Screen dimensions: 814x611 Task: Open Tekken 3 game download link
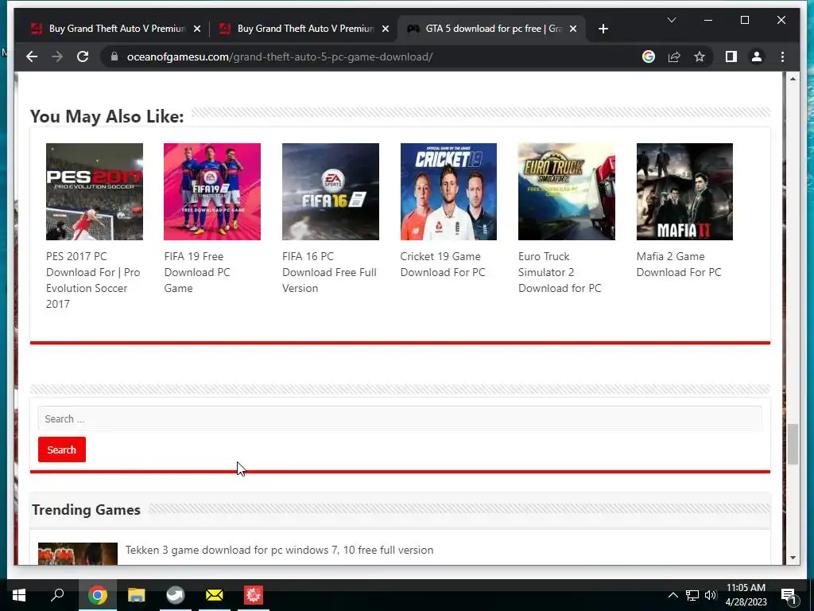pos(279,551)
